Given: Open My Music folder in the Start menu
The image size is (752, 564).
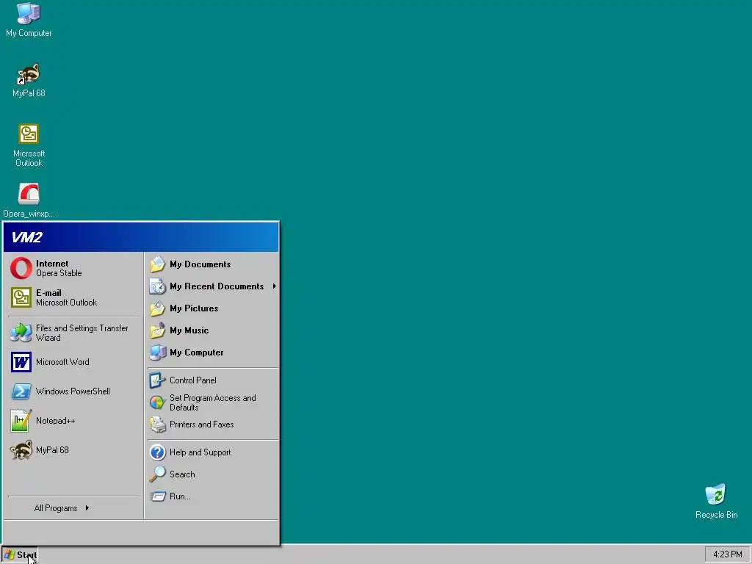Looking at the screenshot, I should 212,330.
